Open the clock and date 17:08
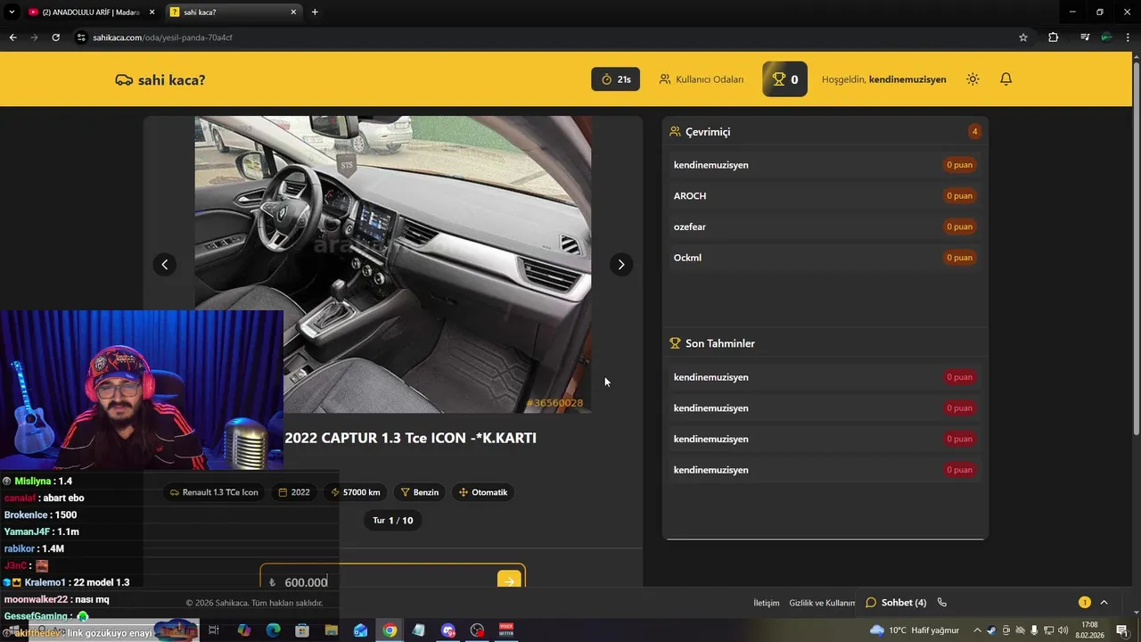 coord(1089,630)
